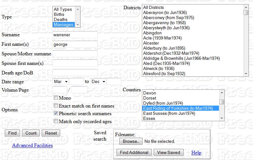This screenshot has width=253, height=160.
Task: Select All Types in Type list
Action: click(64, 9)
